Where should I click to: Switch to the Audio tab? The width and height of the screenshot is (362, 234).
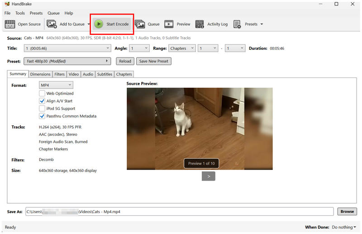tap(88, 74)
